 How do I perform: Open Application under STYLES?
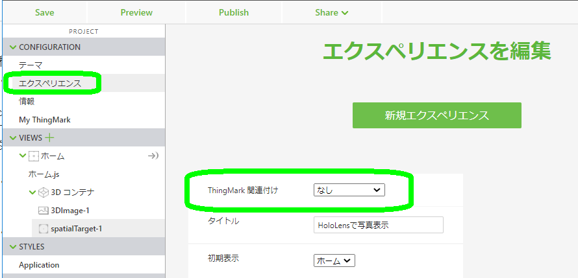39,265
